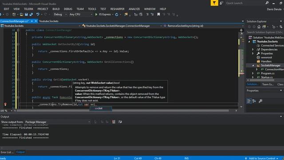
Task: Click the Comment selection toolbar icon
Action: click(x=147, y=14)
